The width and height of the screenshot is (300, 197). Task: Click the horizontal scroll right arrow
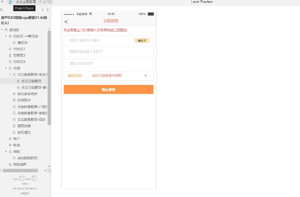click(x=45, y=170)
